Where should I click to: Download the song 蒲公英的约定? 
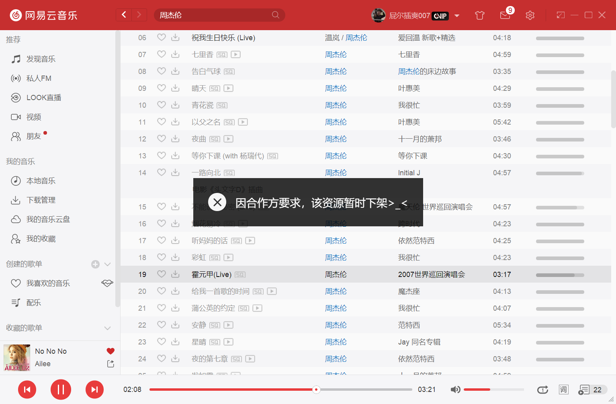(x=175, y=308)
